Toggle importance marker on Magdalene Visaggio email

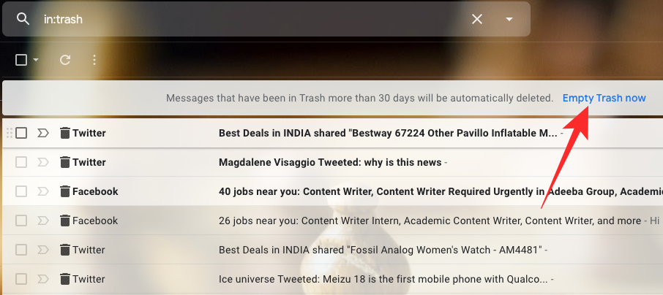pos(42,162)
